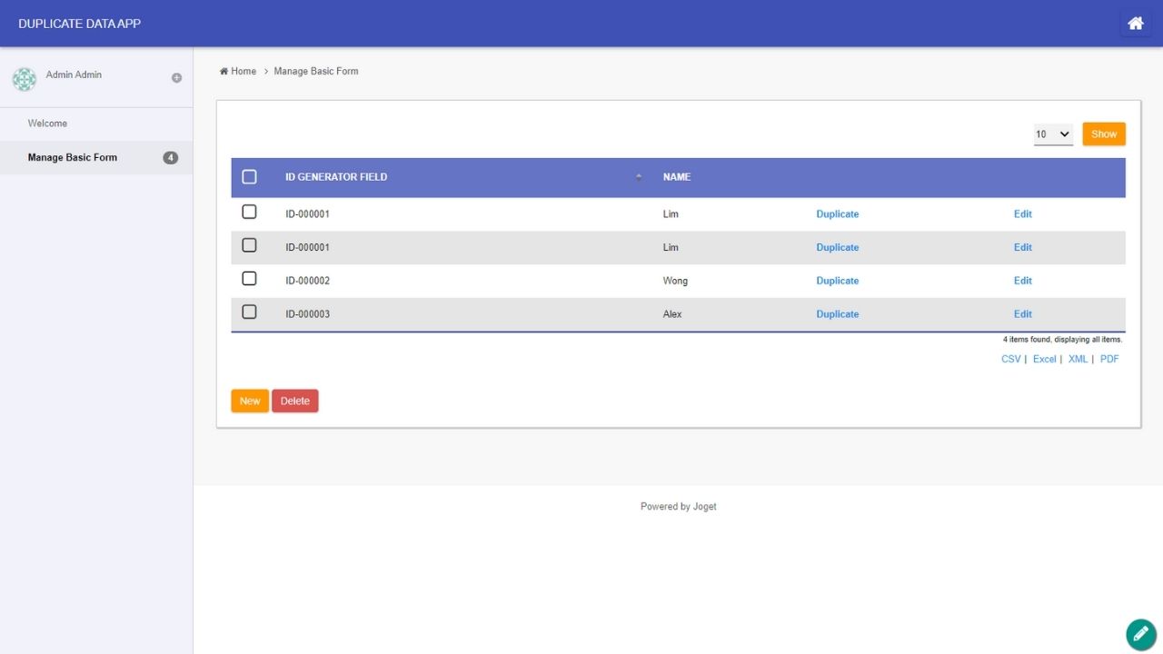
Task: Click the New button
Action: coord(250,401)
